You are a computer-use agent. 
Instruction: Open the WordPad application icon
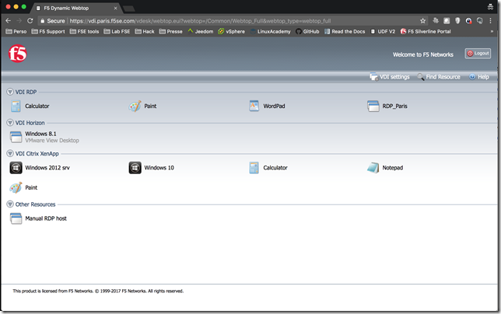[x=254, y=106]
